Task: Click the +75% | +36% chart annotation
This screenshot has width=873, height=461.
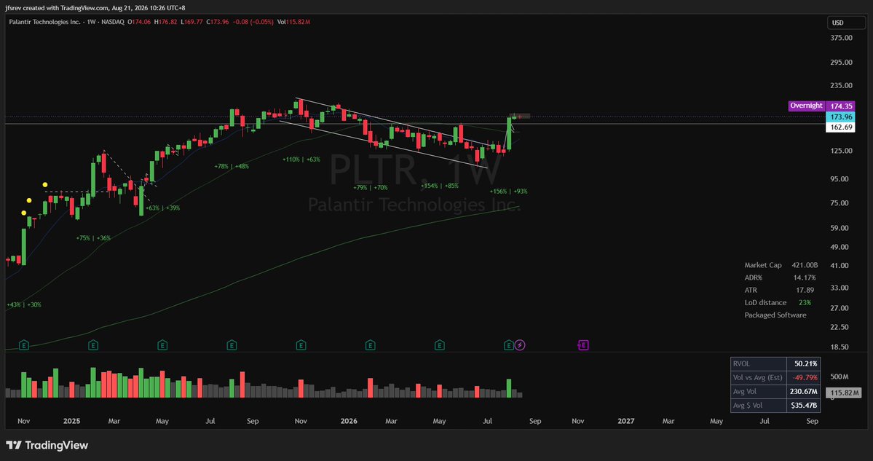Action: 93,237
